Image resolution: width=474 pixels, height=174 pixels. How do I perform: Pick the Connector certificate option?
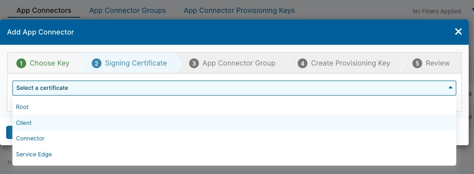[234, 138]
